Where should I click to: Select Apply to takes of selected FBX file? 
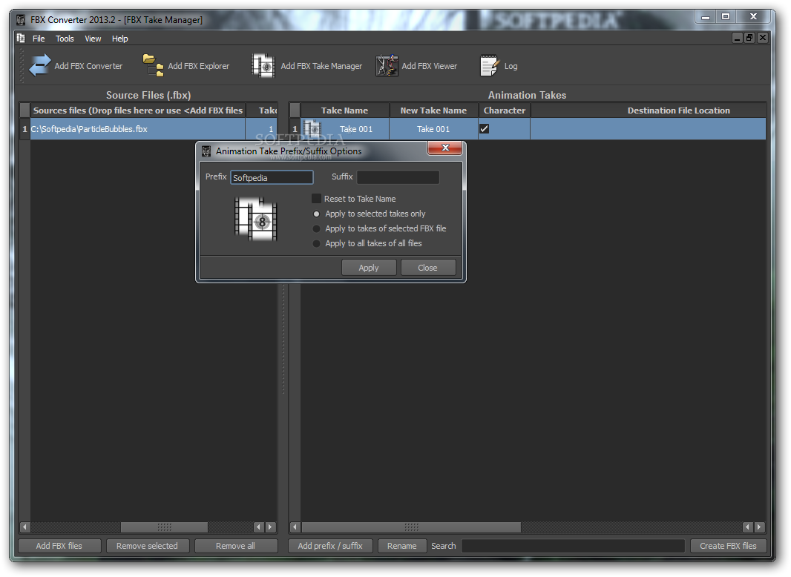pyautogui.click(x=316, y=228)
